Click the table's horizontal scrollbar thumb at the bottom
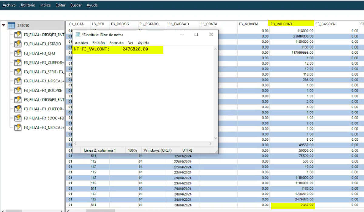364x212 pixels. [x=101, y=210]
